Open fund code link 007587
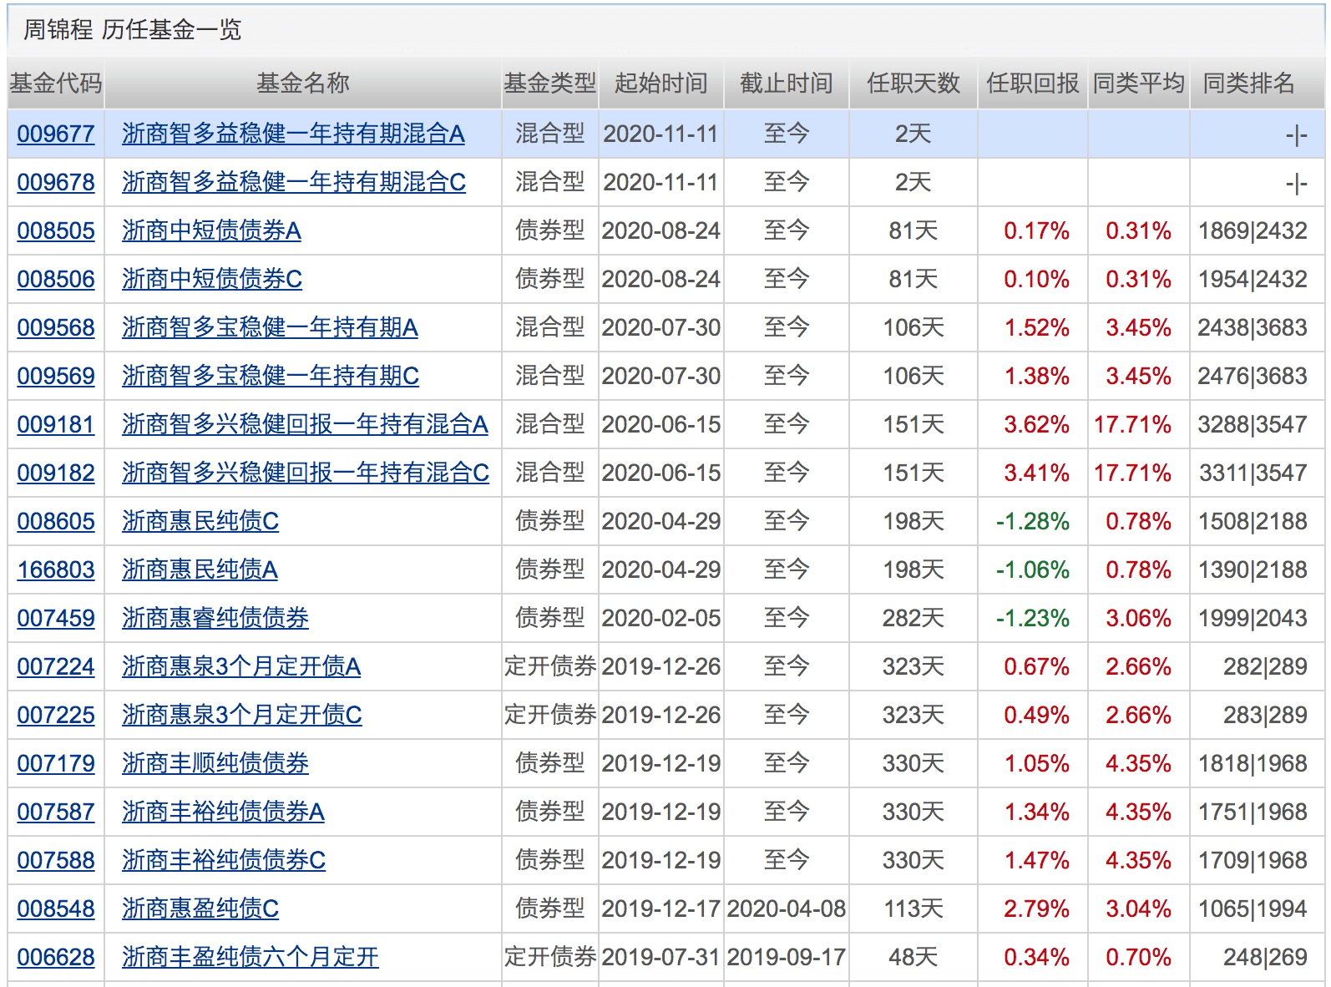The width and height of the screenshot is (1331, 987). pyautogui.click(x=56, y=812)
